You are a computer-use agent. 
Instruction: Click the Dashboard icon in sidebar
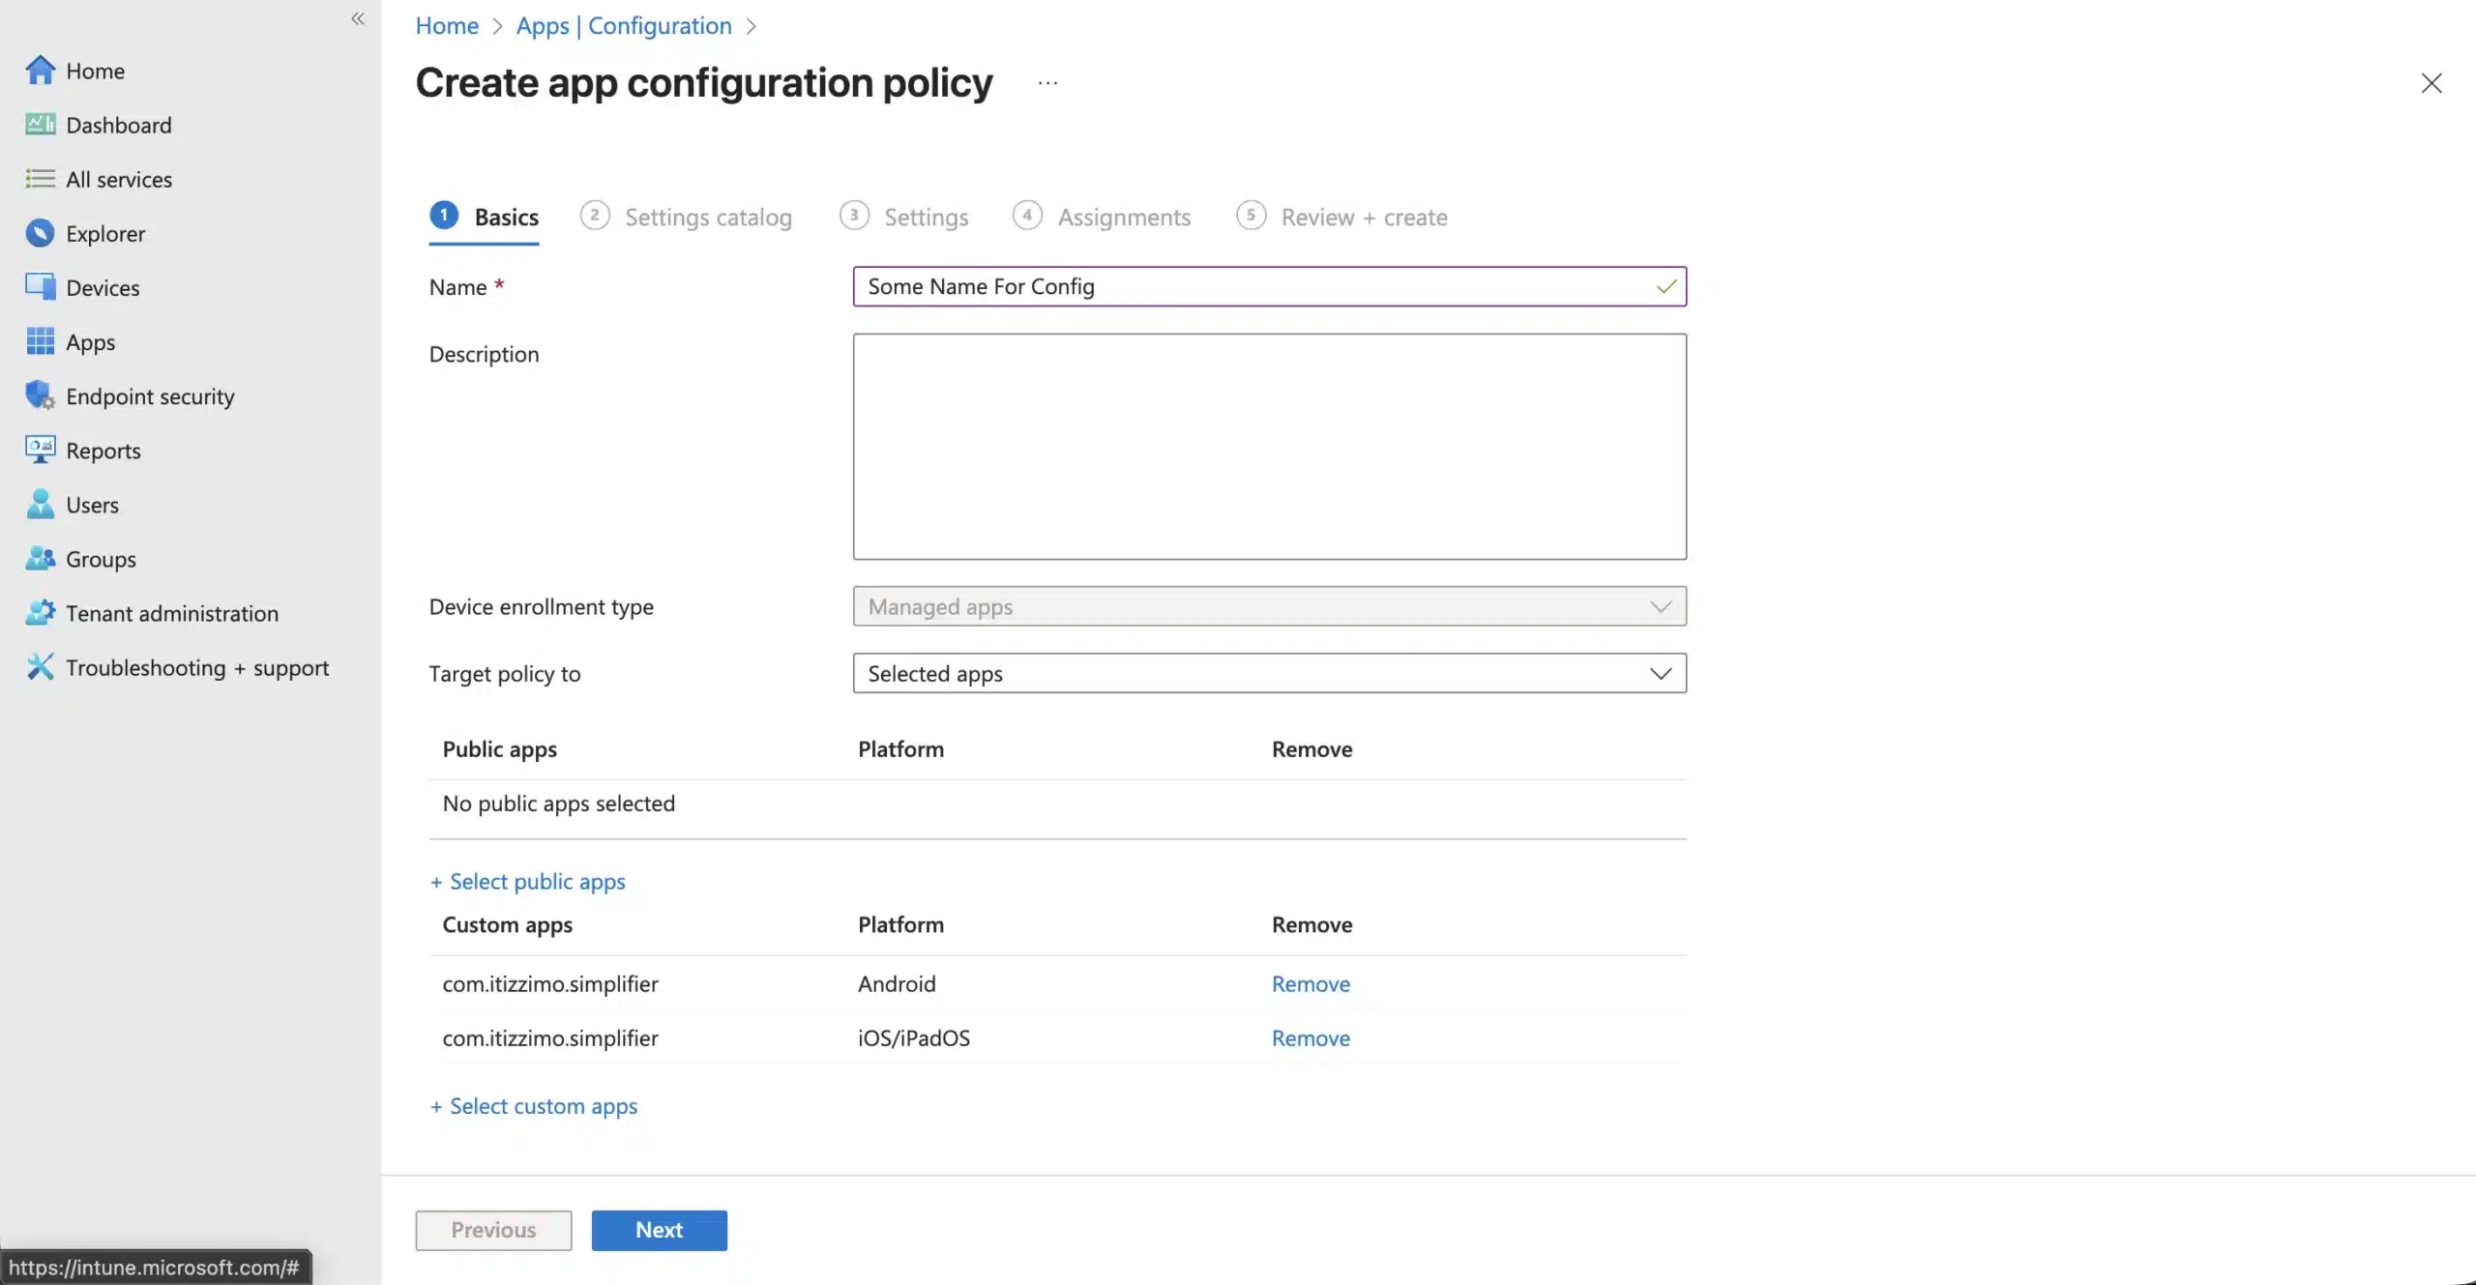coord(40,125)
